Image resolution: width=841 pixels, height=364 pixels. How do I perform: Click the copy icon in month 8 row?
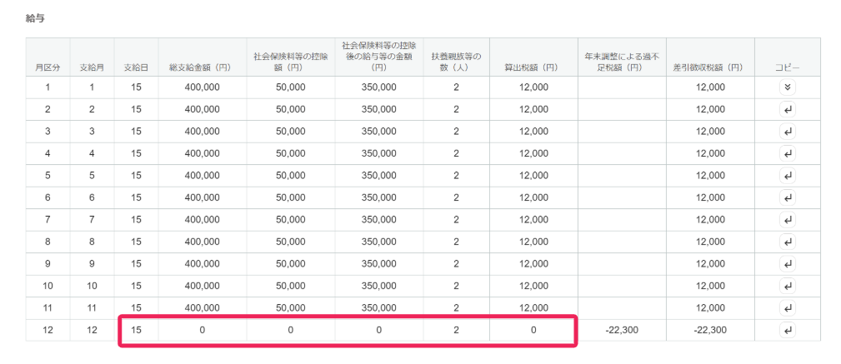tap(788, 242)
